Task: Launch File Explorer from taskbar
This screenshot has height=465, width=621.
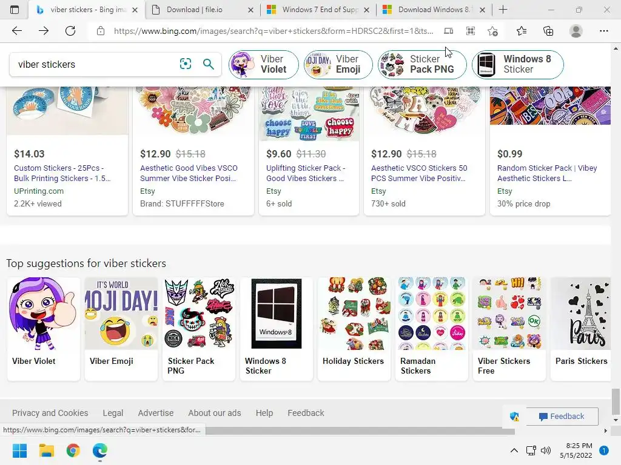Action: coord(46,450)
